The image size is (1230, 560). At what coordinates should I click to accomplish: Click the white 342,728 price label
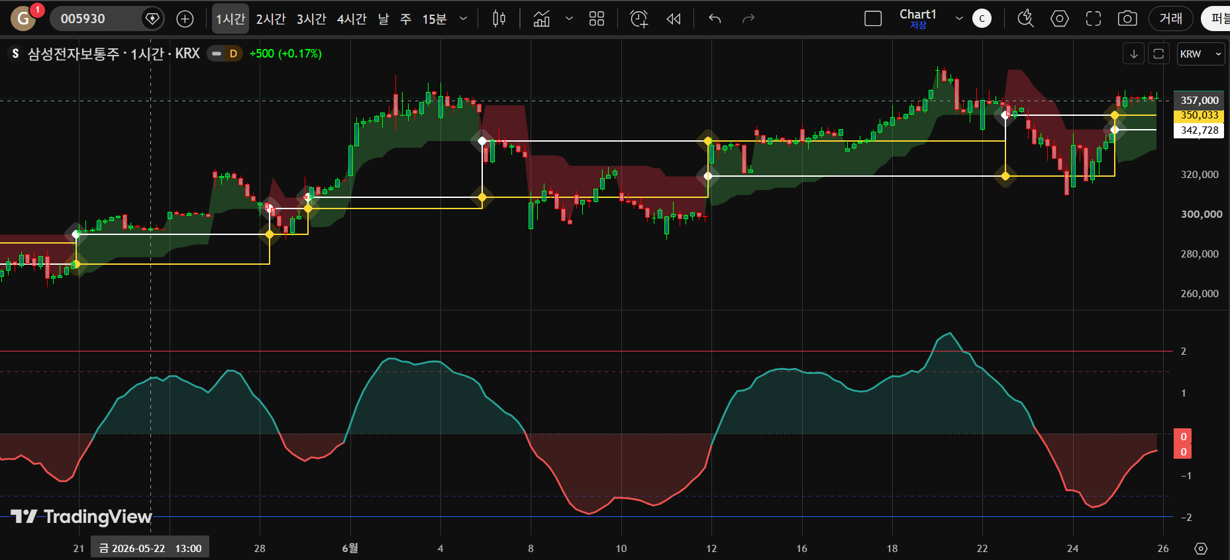click(x=1199, y=130)
